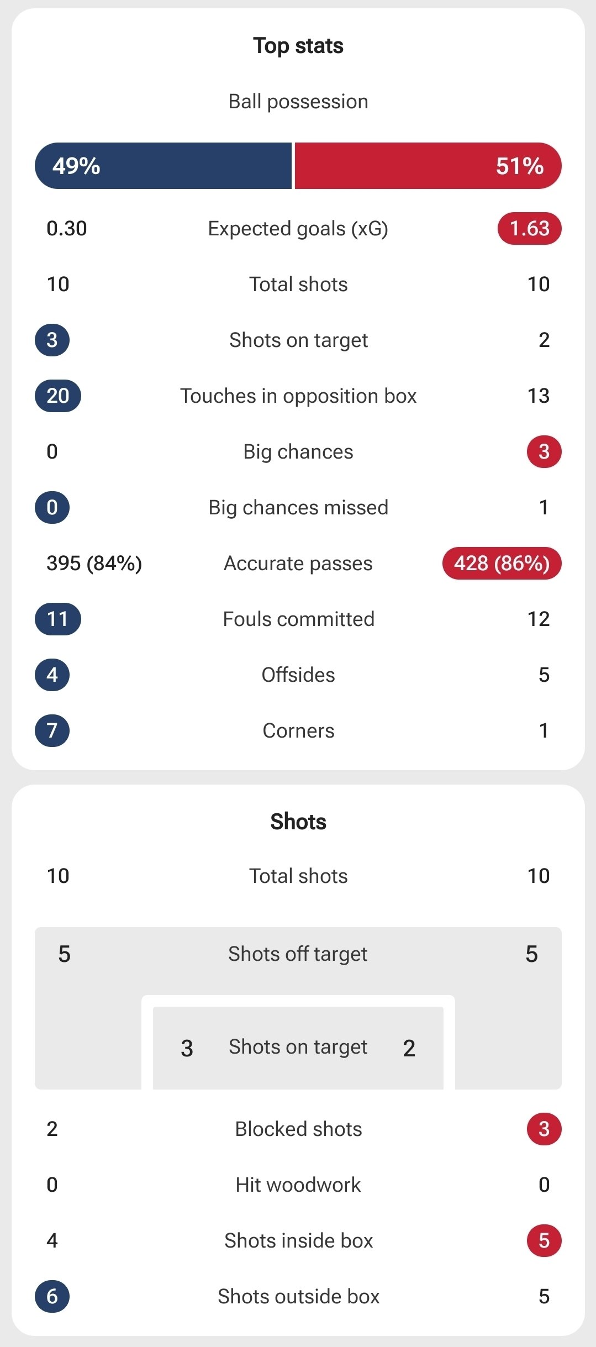Click the red 51% possession bar
Image resolution: width=596 pixels, height=1347 pixels.
tap(428, 166)
